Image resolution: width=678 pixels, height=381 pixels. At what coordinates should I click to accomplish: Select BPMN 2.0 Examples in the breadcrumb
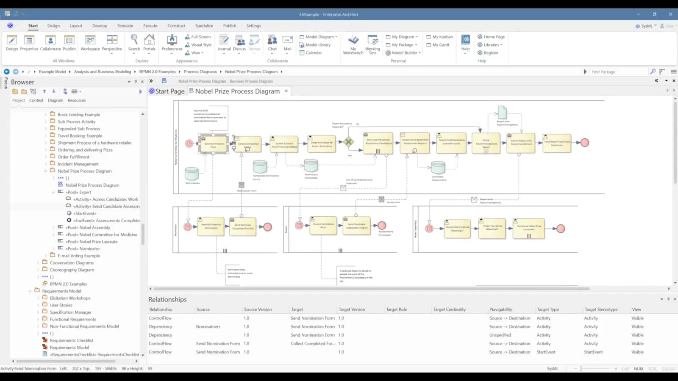(x=157, y=72)
